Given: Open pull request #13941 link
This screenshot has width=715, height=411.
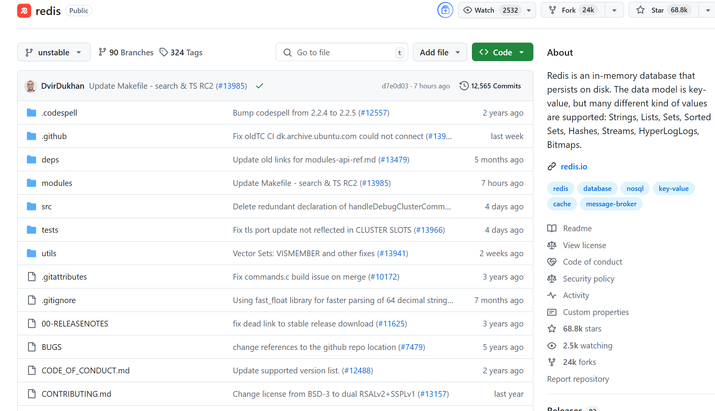Looking at the screenshot, I should point(392,254).
